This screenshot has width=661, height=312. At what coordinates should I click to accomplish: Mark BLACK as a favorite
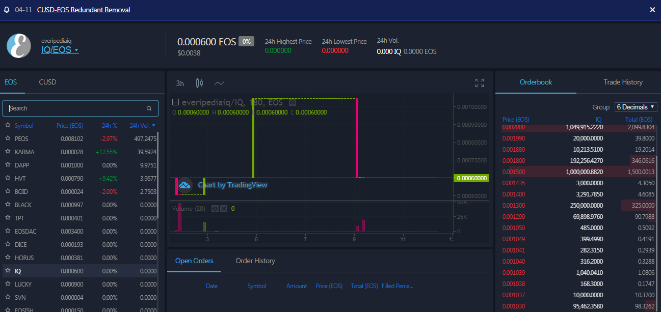(x=8, y=205)
